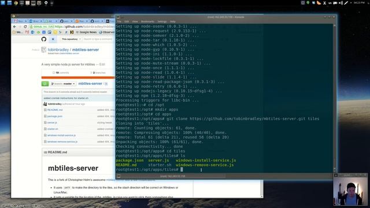The image size is (370, 208).
Task: Open the This repository search scope dropdown
Action: [x=71, y=39]
